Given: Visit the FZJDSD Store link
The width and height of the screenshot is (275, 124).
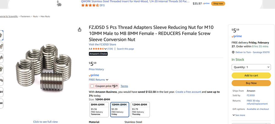Looking at the screenshot, I should (x=102, y=45).
